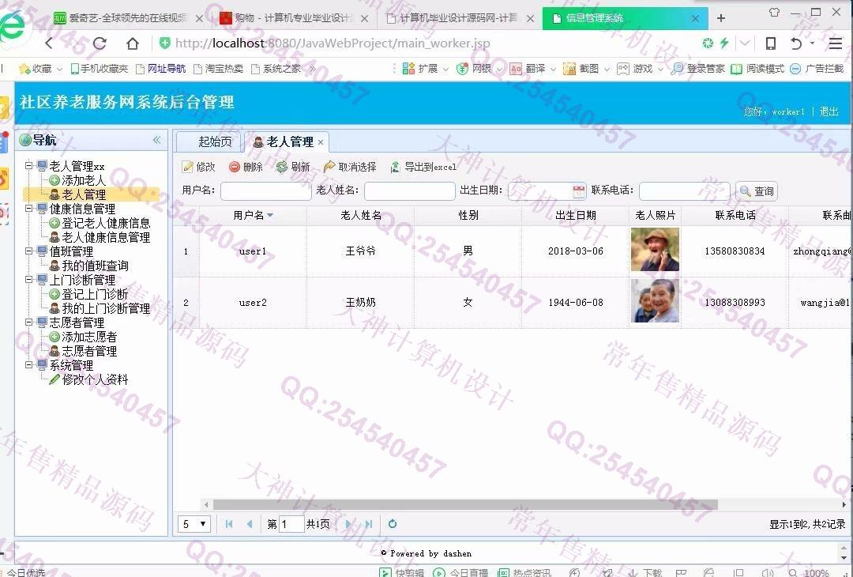Viewport: 853px width, 577px height.
Task: Click the 修改 edit toolbar button
Action: coord(198,167)
